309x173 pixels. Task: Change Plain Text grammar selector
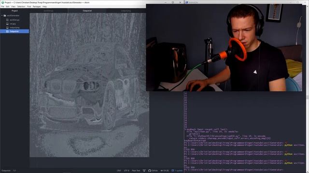pos(136,171)
